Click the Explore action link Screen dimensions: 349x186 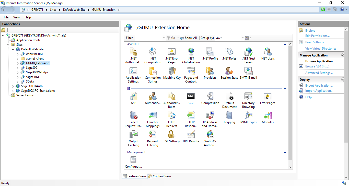[x=310, y=31]
